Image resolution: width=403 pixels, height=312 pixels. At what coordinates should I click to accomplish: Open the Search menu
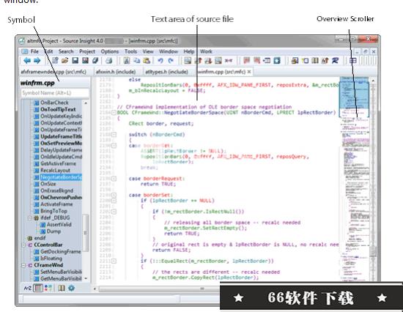(66, 51)
